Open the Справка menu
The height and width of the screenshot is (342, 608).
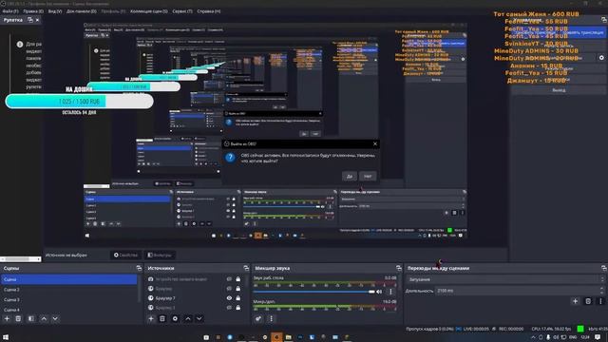tap(209, 11)
